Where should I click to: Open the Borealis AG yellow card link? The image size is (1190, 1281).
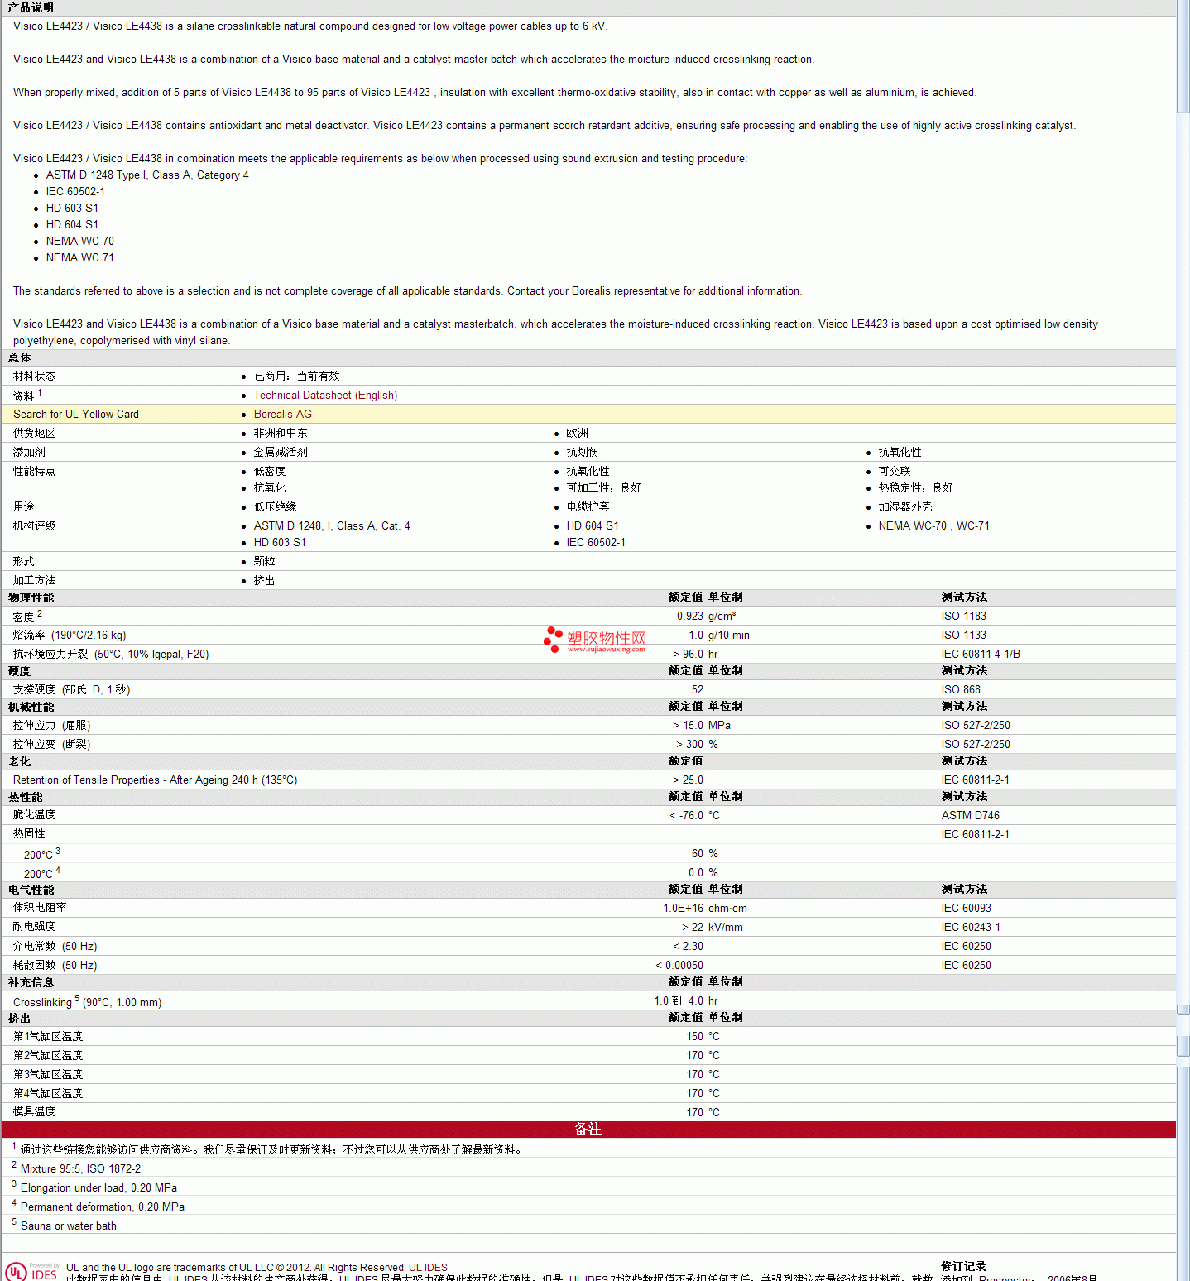click(x=283, y=415)
